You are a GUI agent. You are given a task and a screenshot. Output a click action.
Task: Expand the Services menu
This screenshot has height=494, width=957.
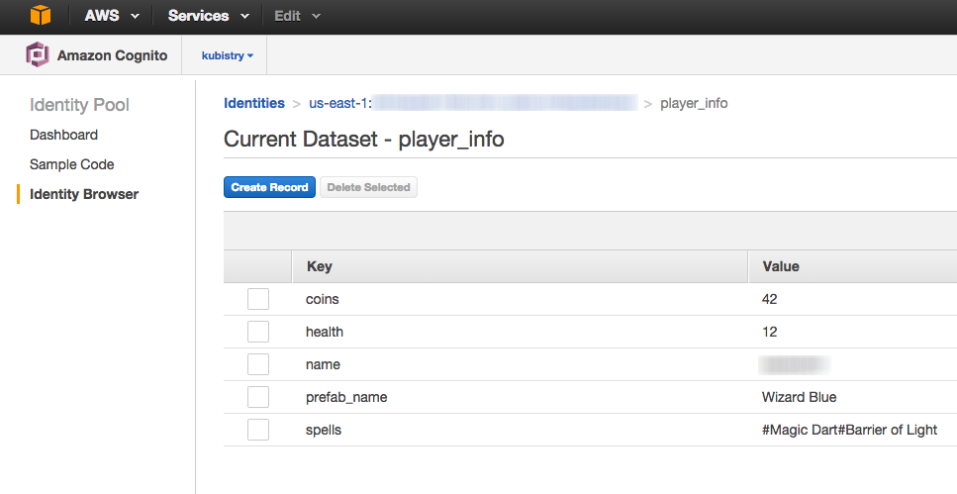208,16
